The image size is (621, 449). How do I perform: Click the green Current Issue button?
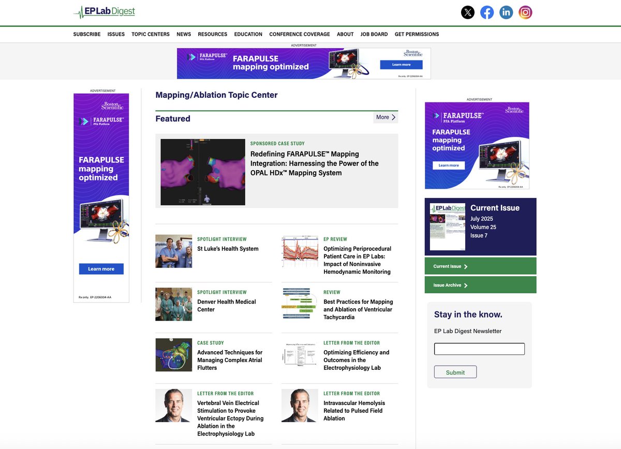[481, 266]
